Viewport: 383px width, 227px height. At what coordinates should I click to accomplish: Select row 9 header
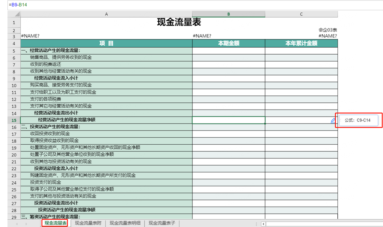click(x=14, y=78)
